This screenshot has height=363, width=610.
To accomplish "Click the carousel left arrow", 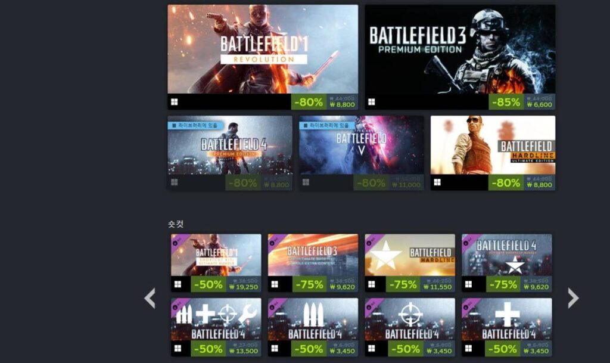I will (x=150, y=298).
